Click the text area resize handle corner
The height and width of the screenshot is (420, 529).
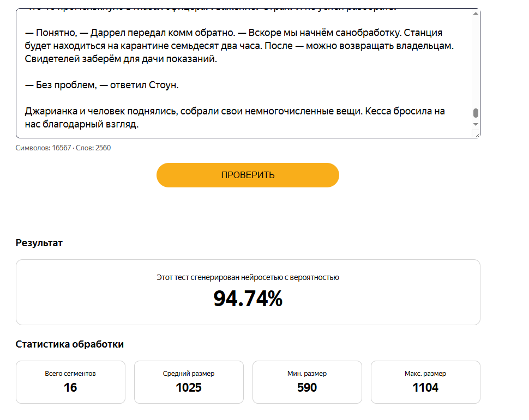(x=476, y=135)
